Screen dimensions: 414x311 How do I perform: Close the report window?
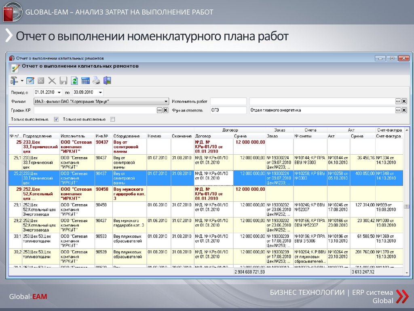404,58
